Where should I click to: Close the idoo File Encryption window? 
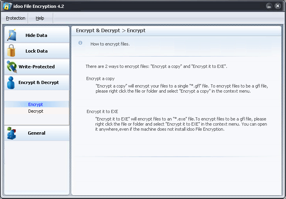[278, 6]
